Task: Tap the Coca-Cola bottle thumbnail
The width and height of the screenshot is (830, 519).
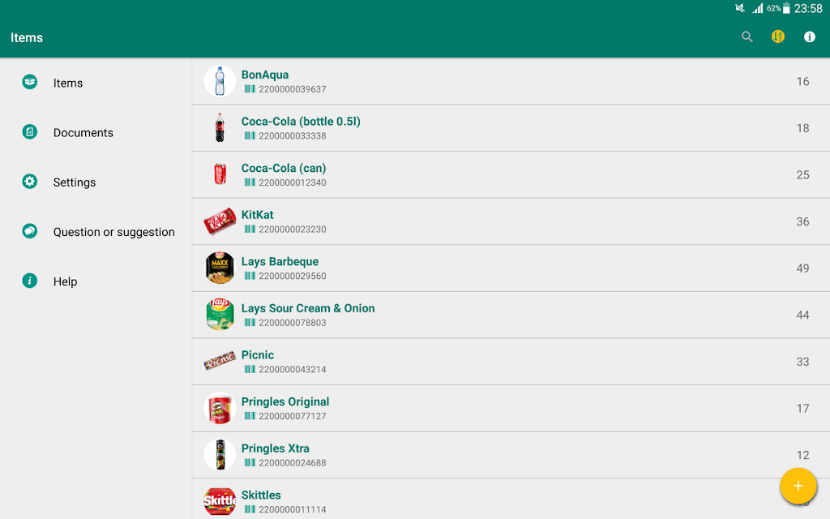Action: pos(220,127)
